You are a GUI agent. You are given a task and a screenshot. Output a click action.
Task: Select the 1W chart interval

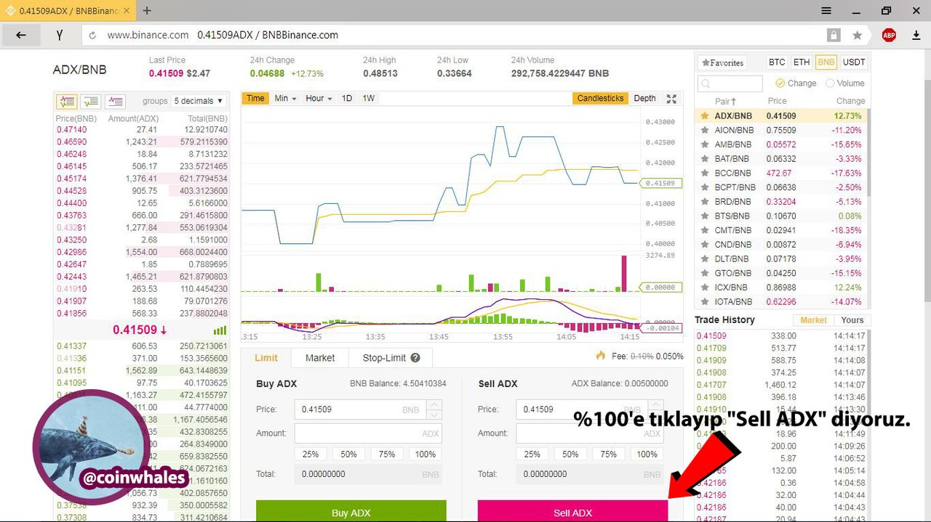[x=369, y=99]
